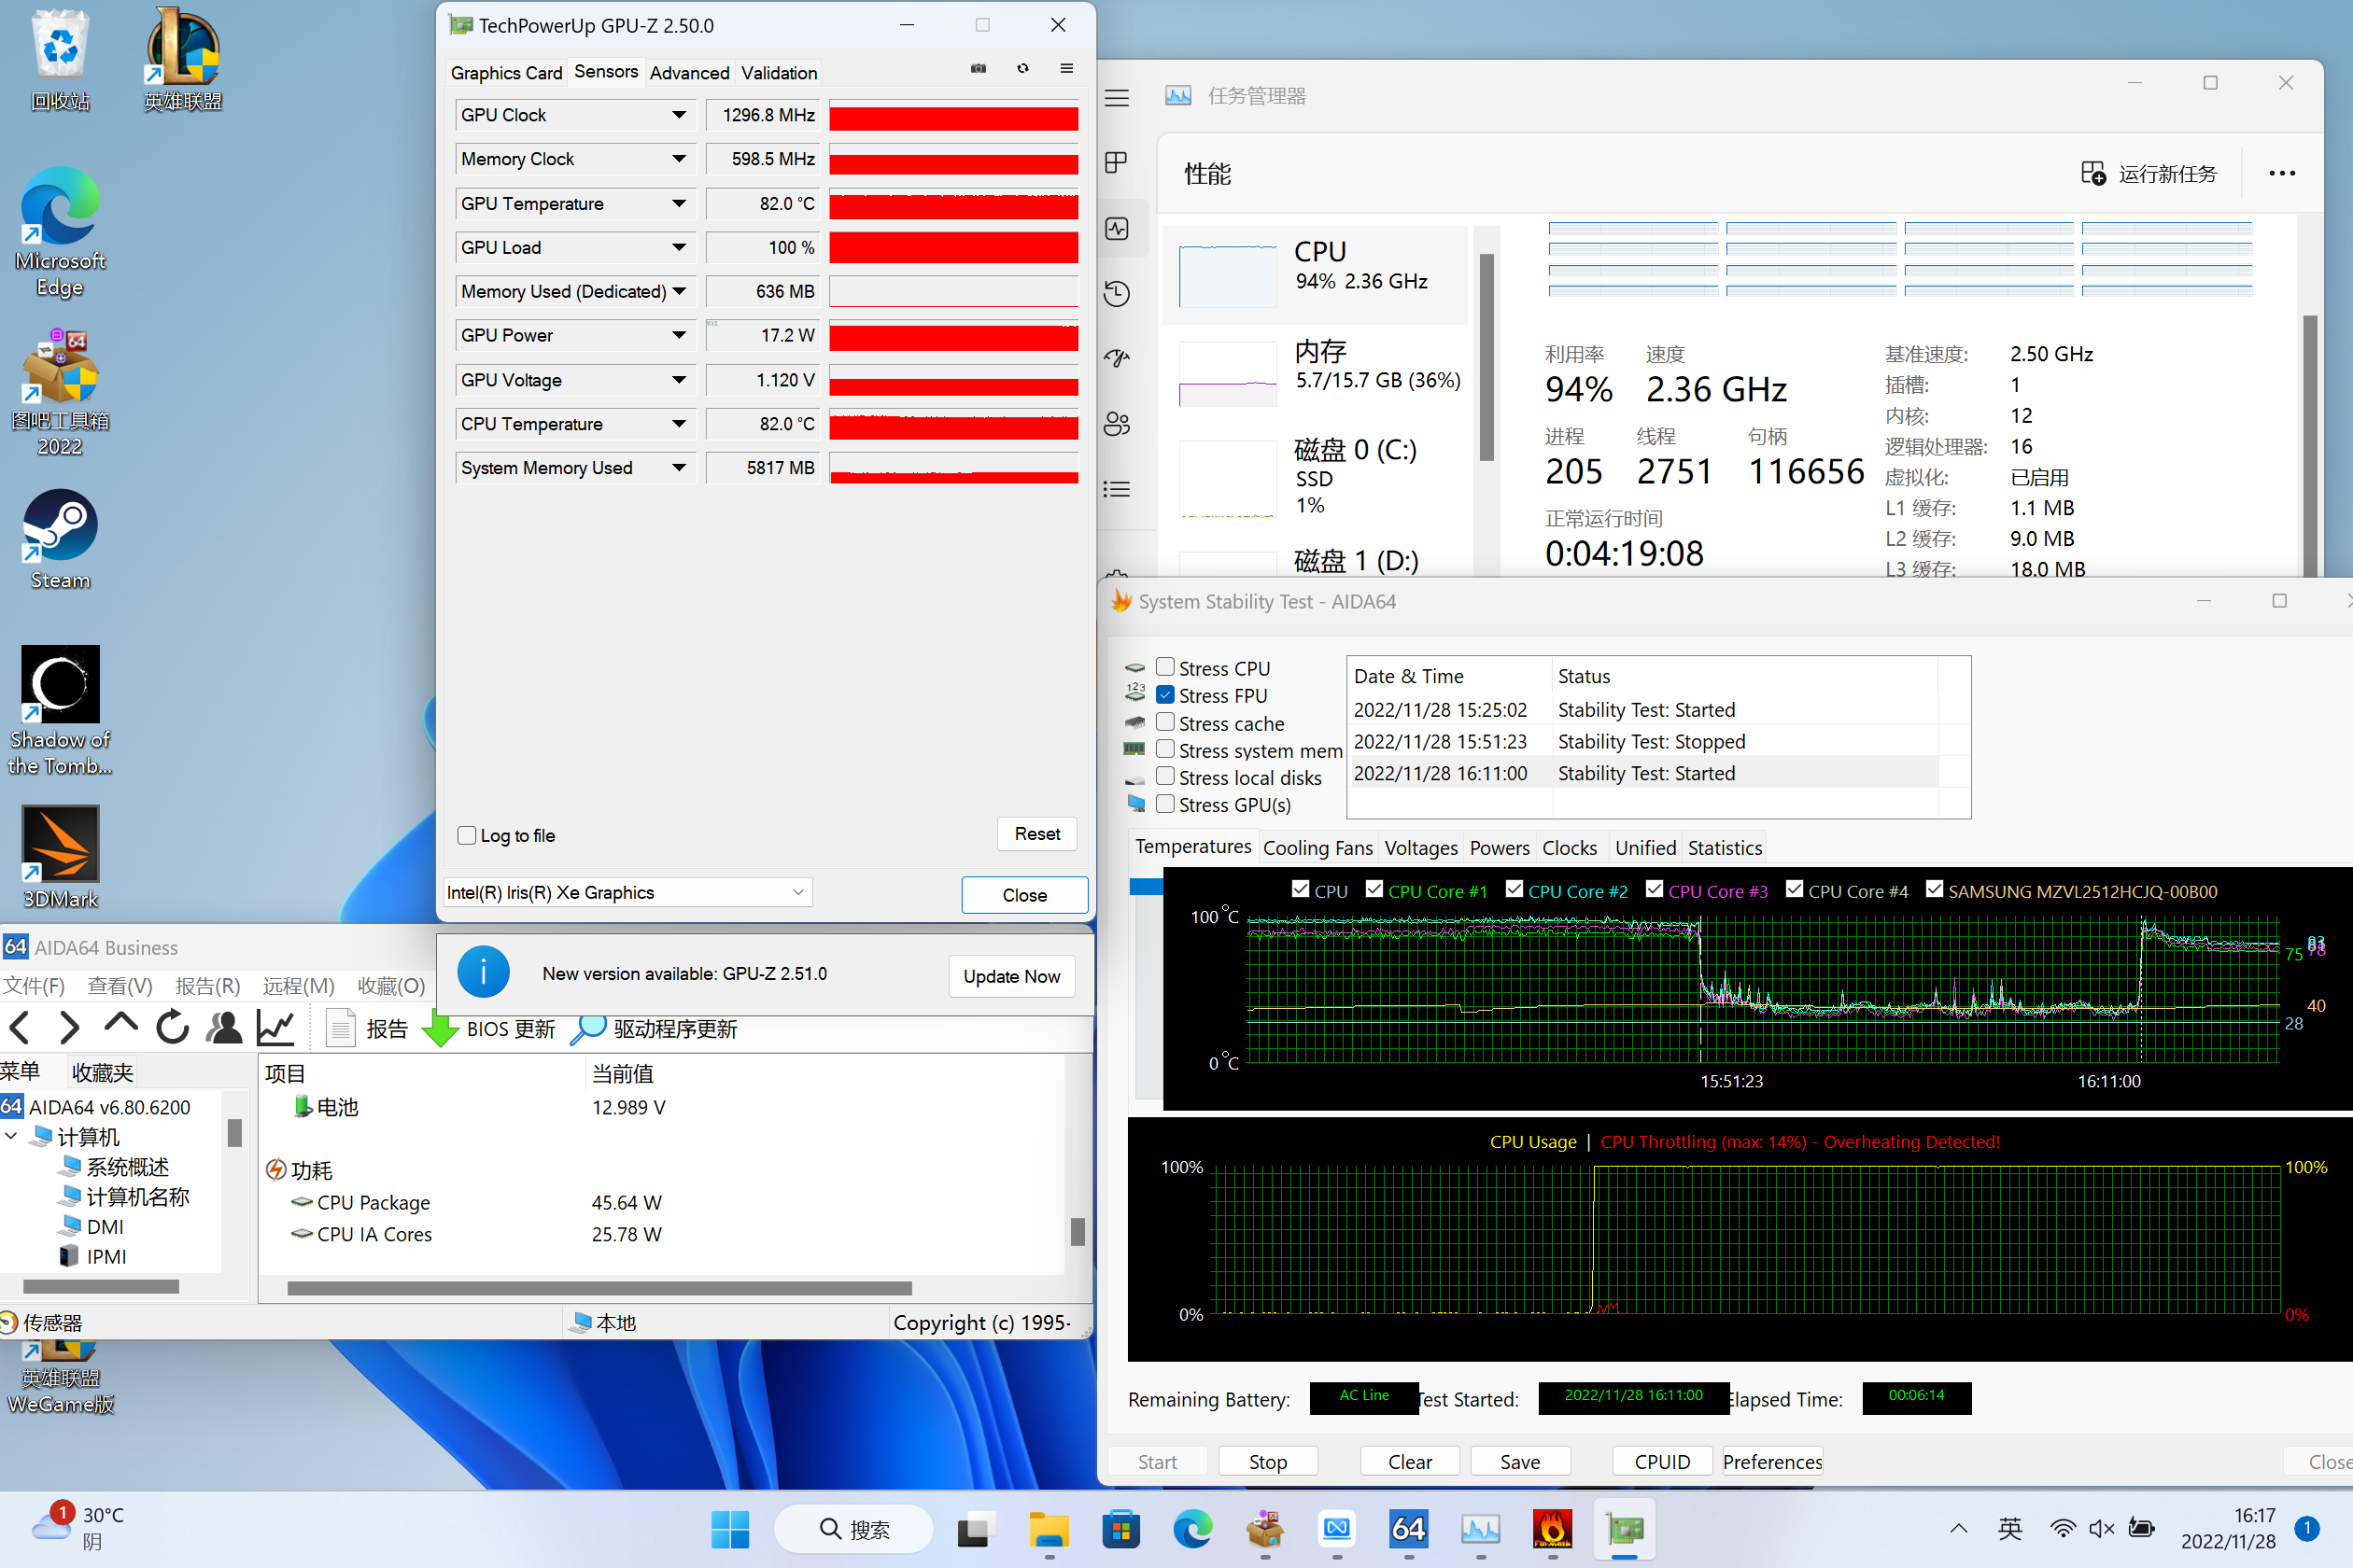2353x1568 pixels.
Task: Switch to the Advanced tab in GPU-Z
Action: click(688, 73)
